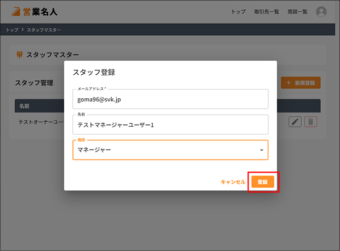Open the マネージャー role select field
This screenshot has width=340, height=251.
click(171, 150)
